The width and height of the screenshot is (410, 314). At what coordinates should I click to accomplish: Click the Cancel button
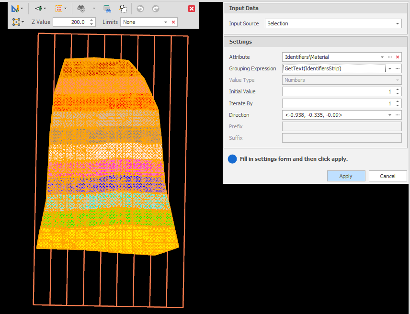pyautogui.click(x=387, y=176)
